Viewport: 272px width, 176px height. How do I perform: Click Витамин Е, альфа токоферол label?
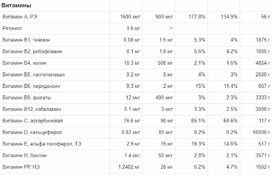pyautogui.click(x=42, y=144)
